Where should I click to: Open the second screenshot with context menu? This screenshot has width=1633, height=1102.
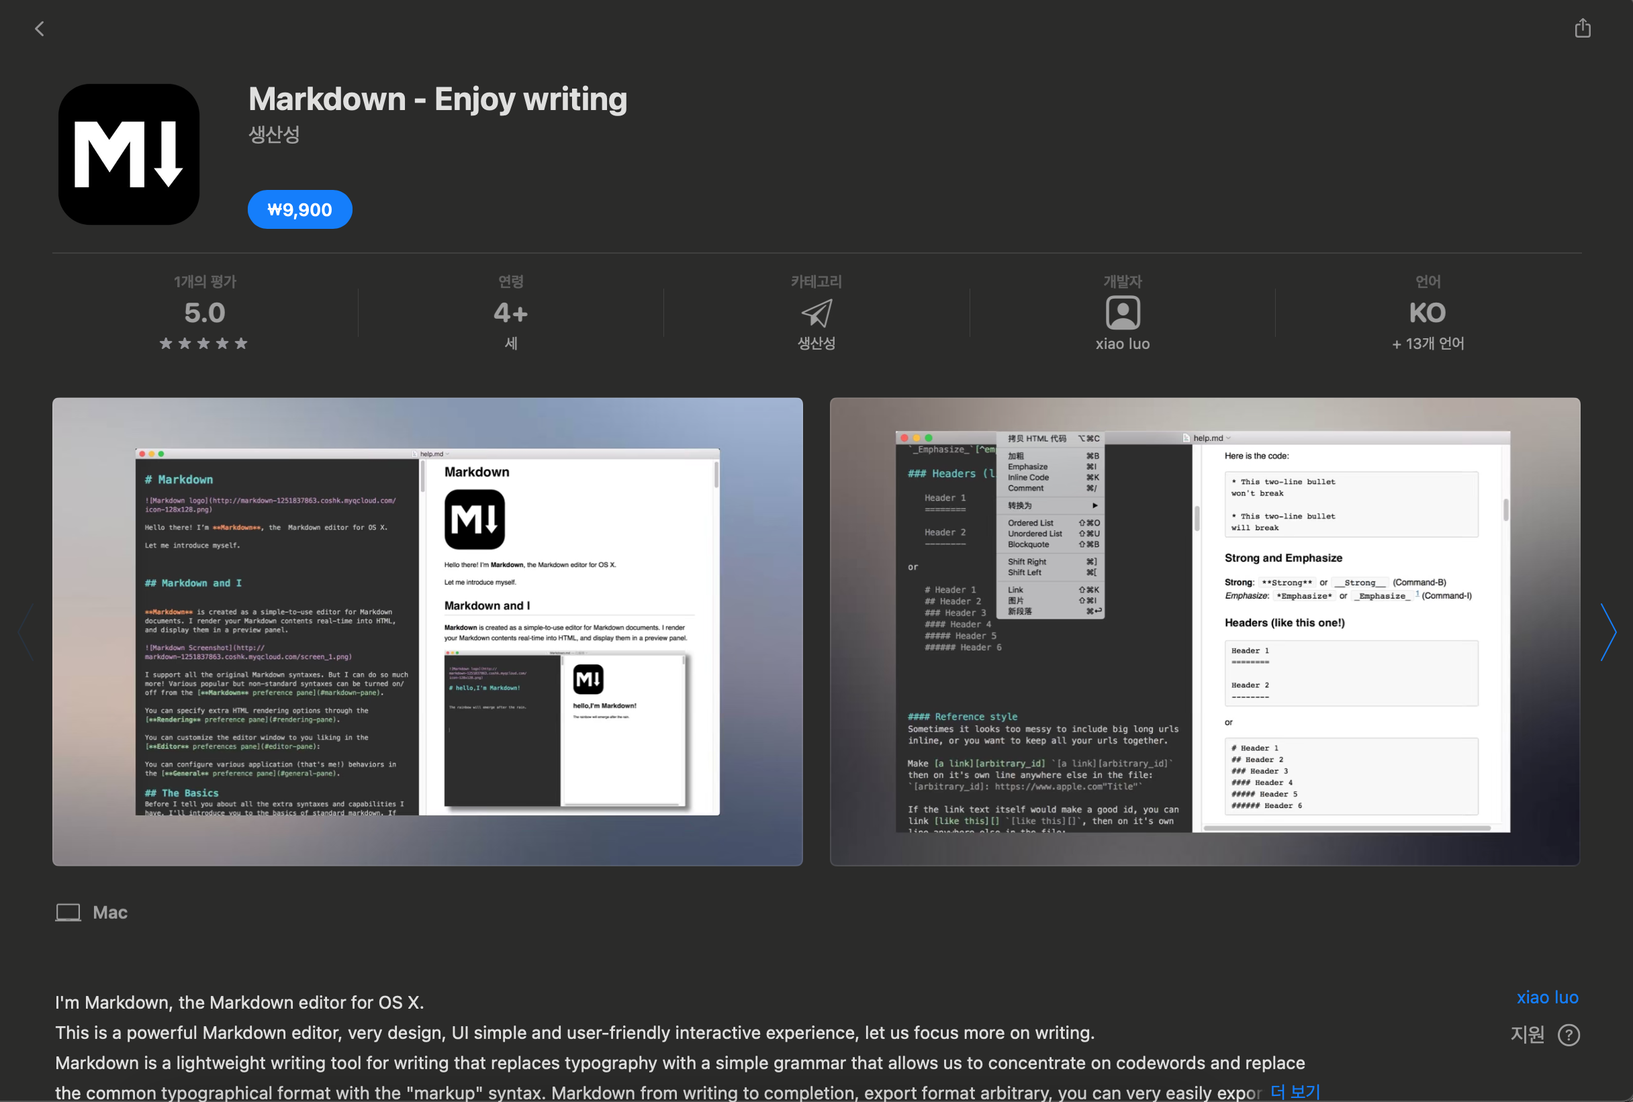click(x=1205, y=632)
